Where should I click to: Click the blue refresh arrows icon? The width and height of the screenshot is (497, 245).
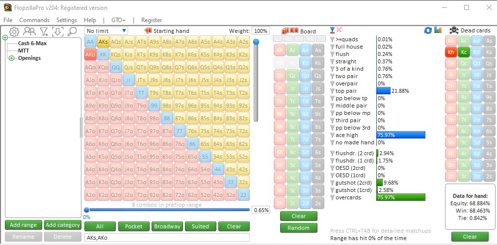click(428, 30)
